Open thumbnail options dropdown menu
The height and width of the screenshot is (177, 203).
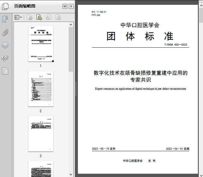18,17
